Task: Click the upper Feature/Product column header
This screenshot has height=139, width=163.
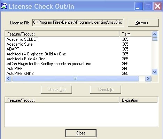Action: tap(62, 34)
